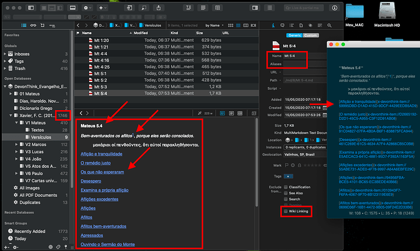Select Tags in the Globals sidebar
Screen dimensions: 420x251
(x=20, y=60)
